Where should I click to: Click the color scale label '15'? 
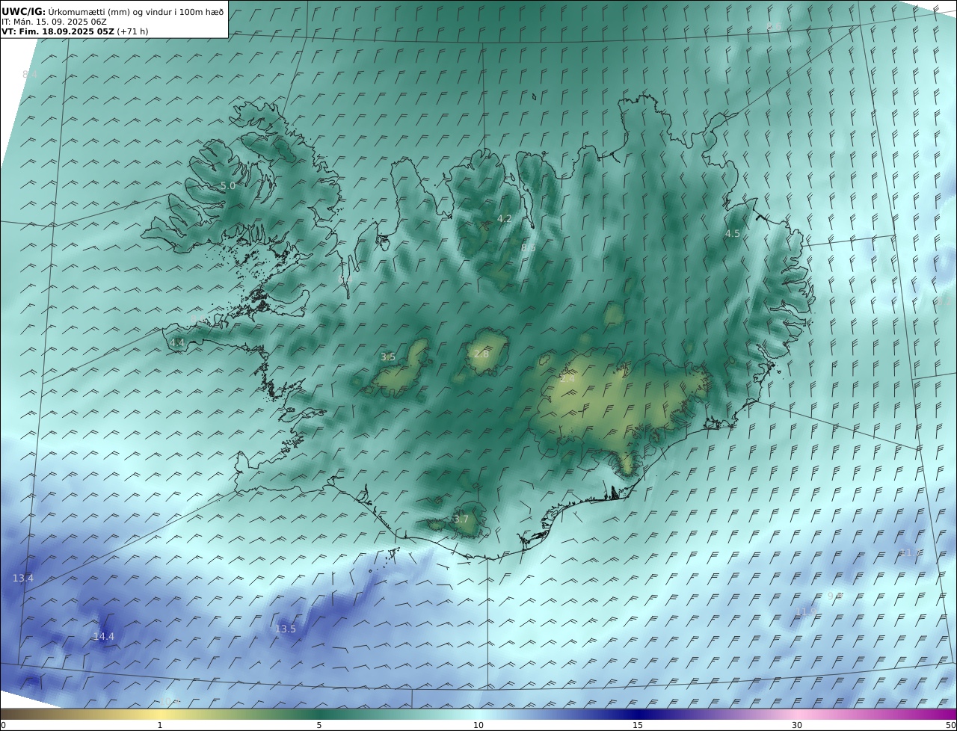[638, 725]
